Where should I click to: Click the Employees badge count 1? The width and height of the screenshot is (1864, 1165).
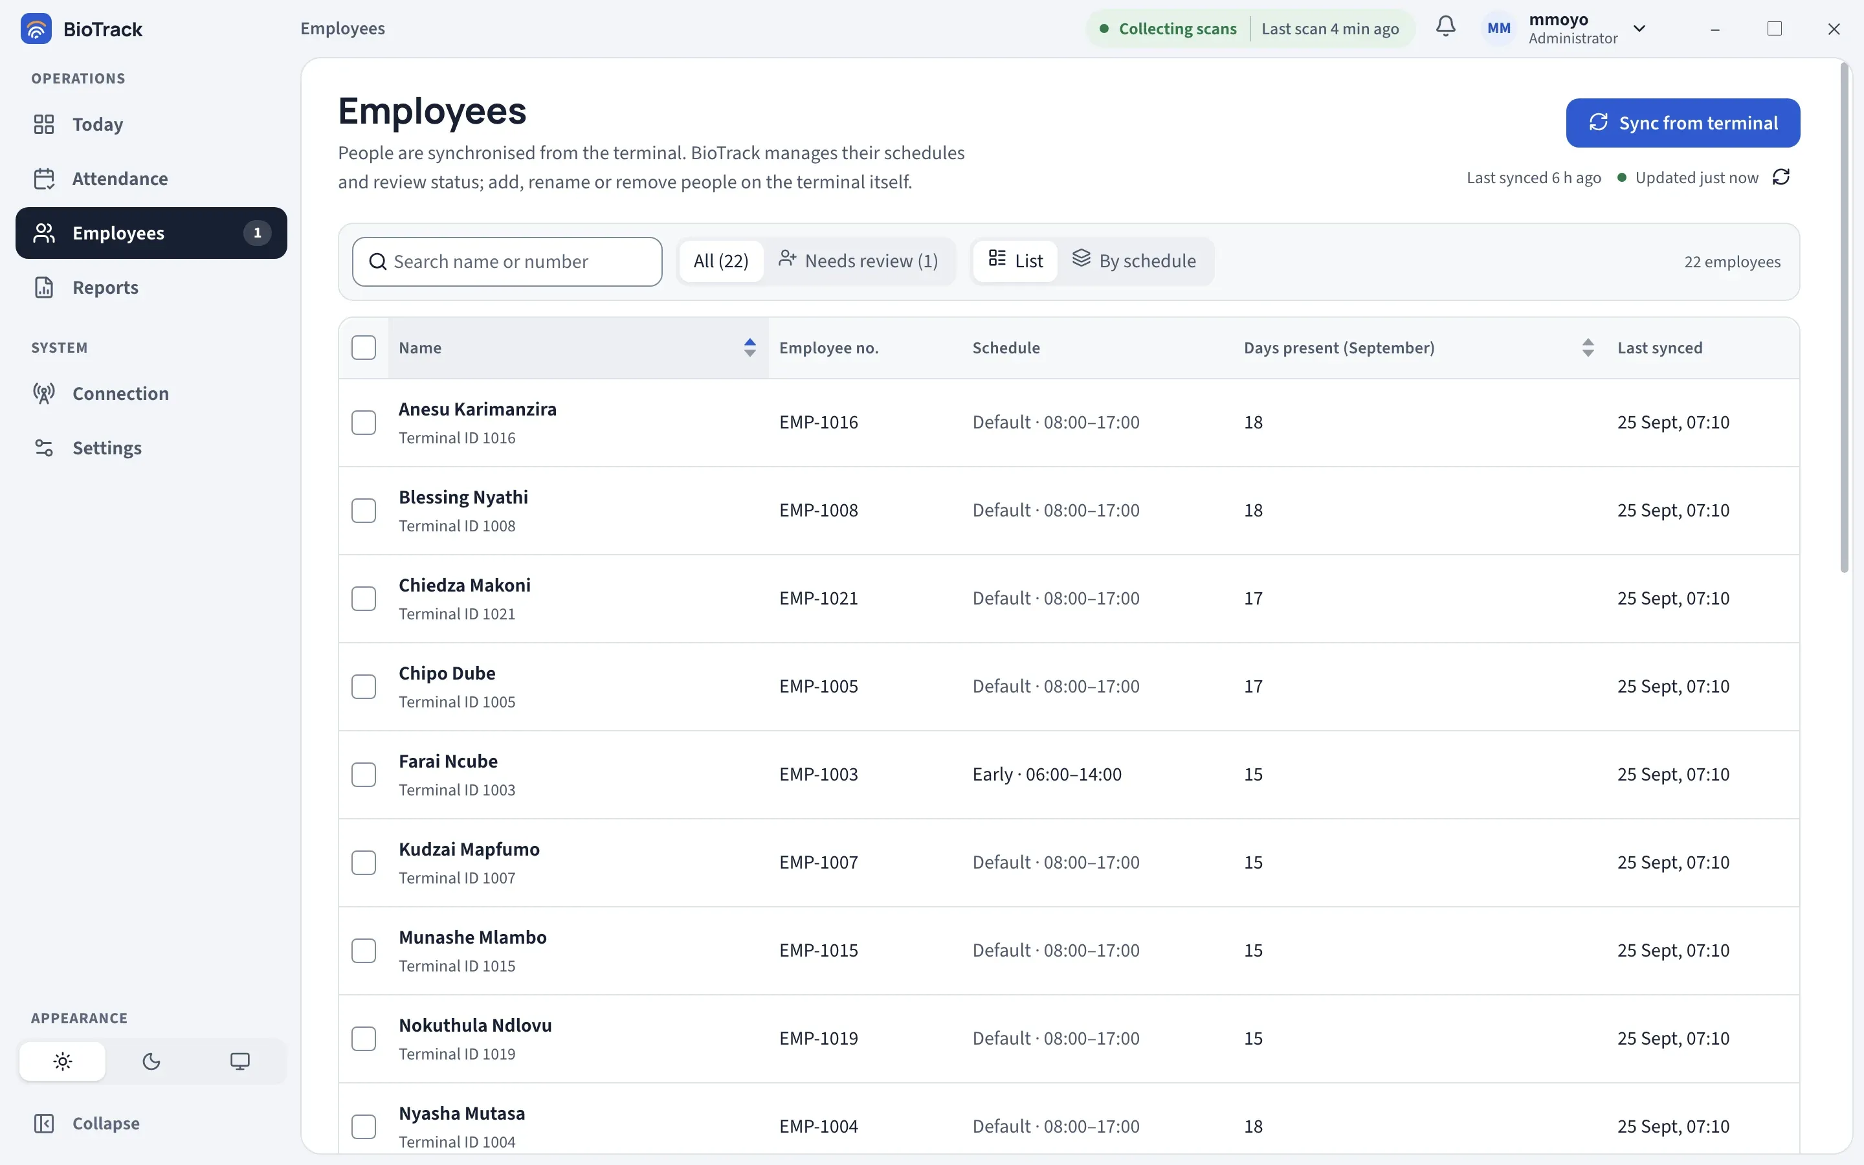coord(257,233)
